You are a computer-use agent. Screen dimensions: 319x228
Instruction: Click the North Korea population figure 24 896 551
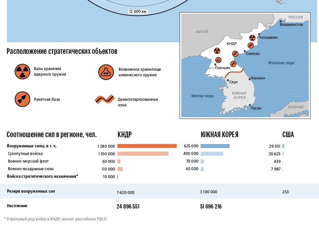click(128, 207)
